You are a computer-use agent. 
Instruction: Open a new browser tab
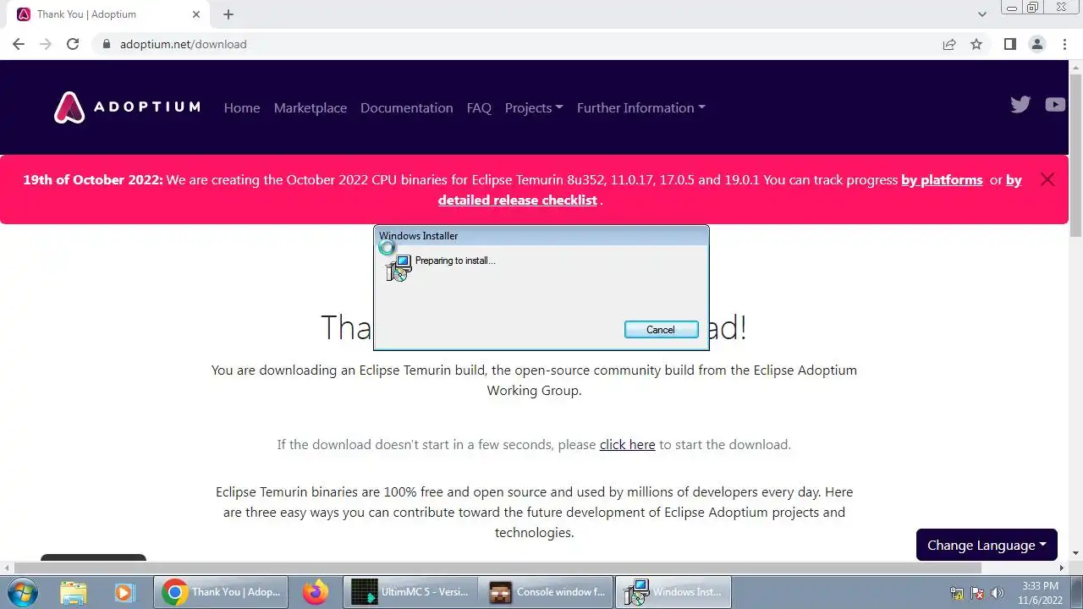(x=228, y=14)
